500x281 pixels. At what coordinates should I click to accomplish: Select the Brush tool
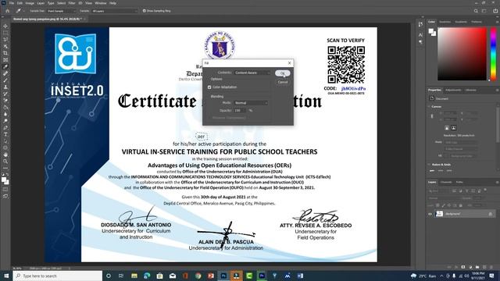click(5, 80)
